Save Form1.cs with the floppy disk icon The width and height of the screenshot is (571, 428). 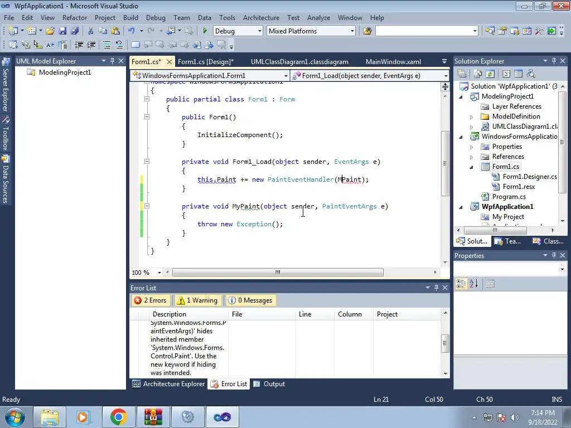click(x=62, y=31)
